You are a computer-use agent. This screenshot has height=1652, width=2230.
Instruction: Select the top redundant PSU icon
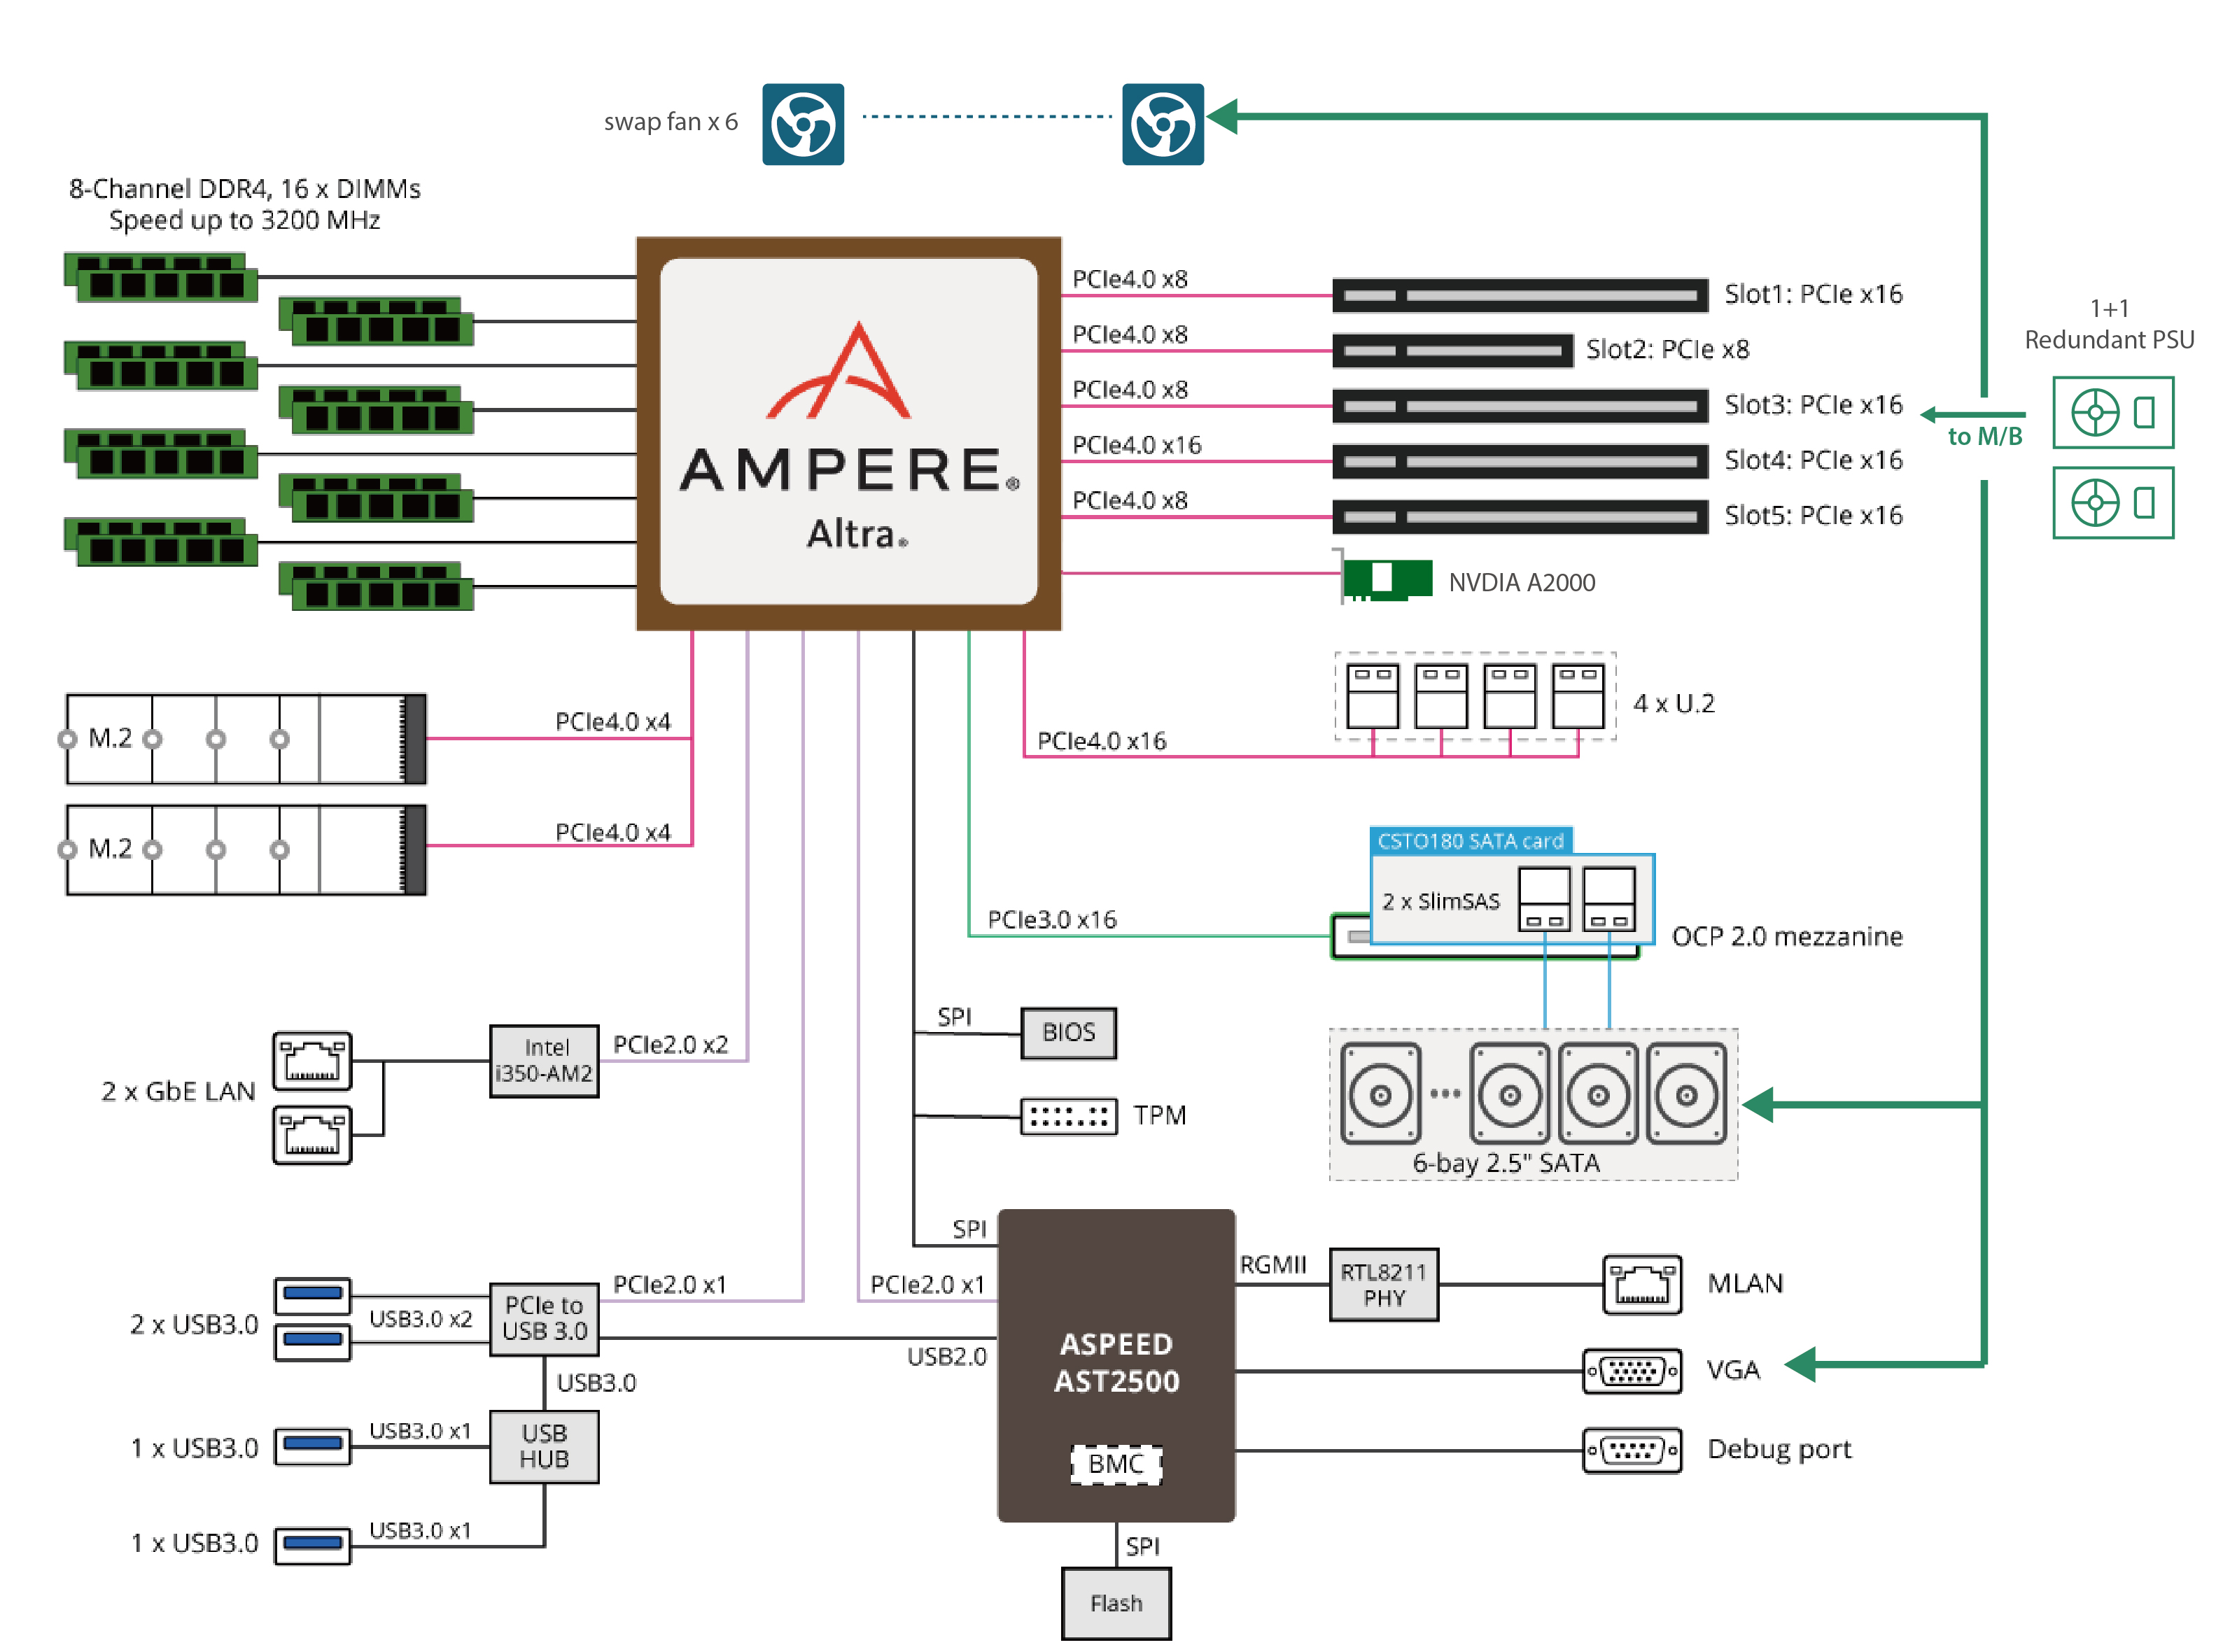2113,413
